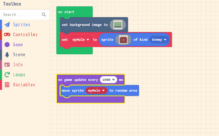Image resolution: width=219 pixels, height=136 pixels.
Task: Edit the mole sprite image thumbnail
Action: pyautogui.click(x=123, y=40)
